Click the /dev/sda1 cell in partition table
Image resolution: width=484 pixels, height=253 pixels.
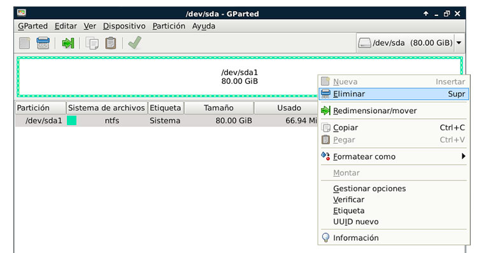(44, 121)
